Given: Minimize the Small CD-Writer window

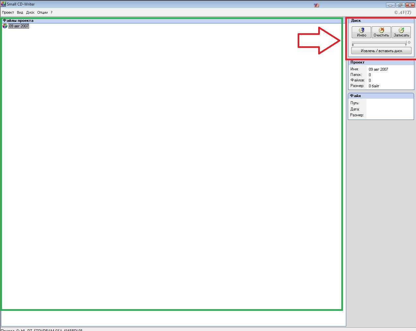Looking at the screenshot, I should [x=390, y=5].
